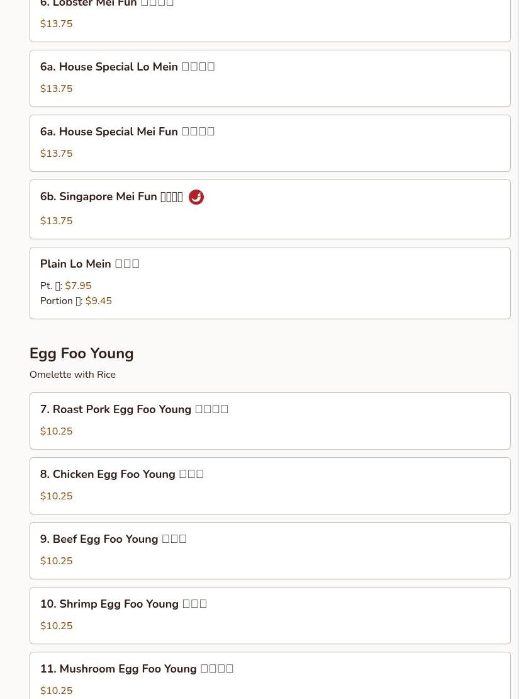Click the Plain Lo Mein Portion price $9.45
The width and height of the screenshot is (531, 699).
[99, 301]
